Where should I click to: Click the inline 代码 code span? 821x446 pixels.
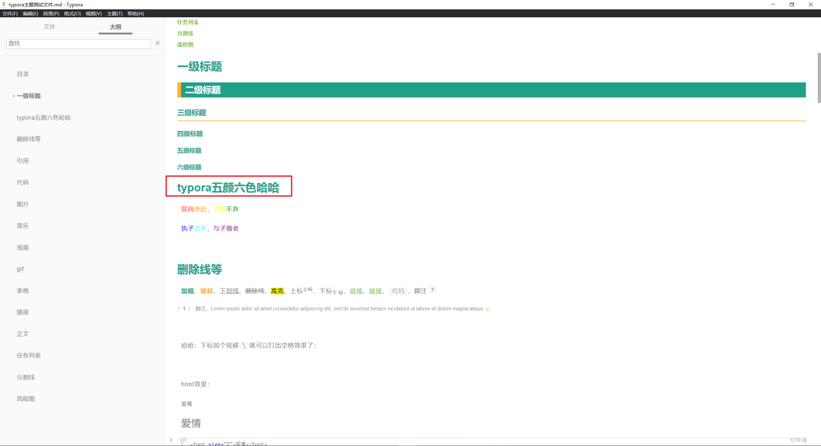[398, 291]
